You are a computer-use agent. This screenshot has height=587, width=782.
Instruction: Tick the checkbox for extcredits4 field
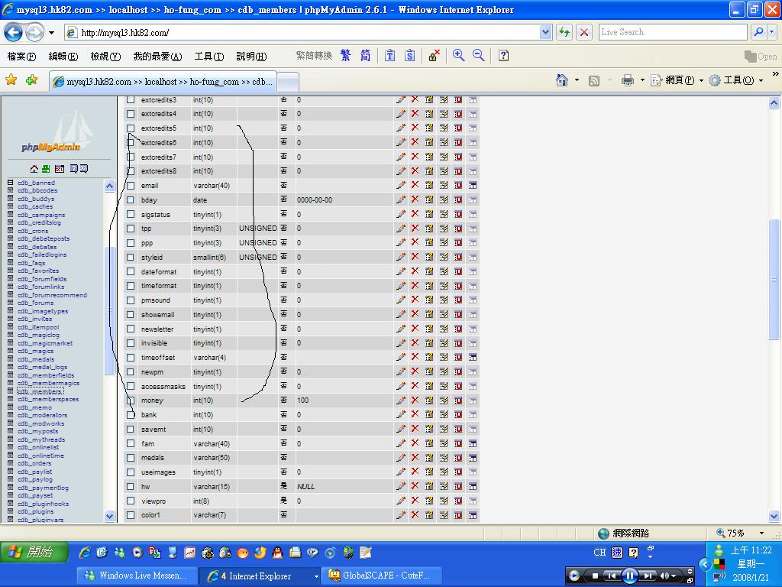coord(131,114)
